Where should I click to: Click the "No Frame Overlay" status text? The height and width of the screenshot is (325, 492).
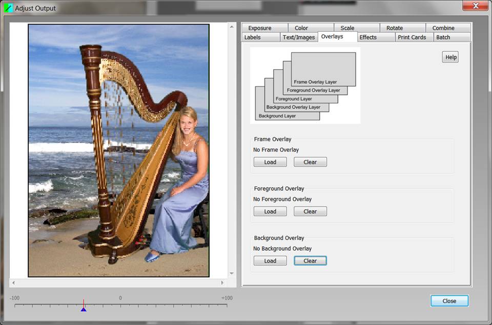[276, 150]
